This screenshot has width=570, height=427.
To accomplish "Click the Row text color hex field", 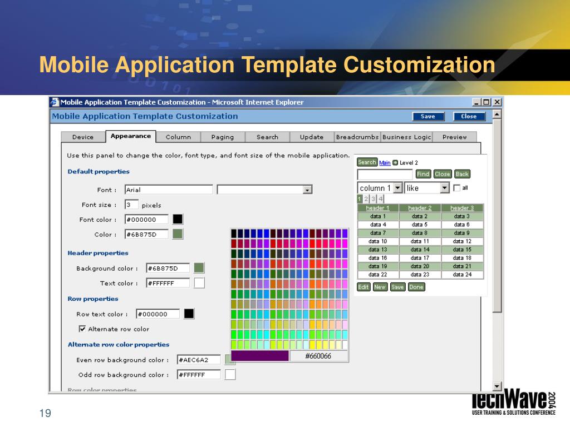I will click(x=158, y=314).
